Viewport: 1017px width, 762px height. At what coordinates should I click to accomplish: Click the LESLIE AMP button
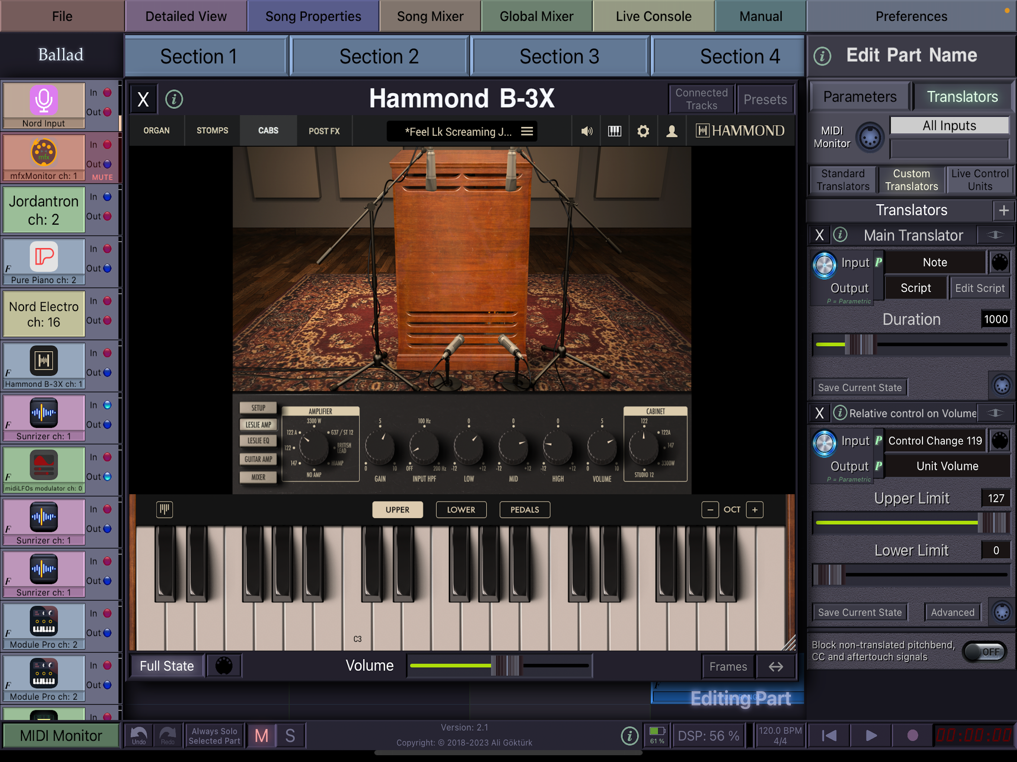click(x=258, y=425)
